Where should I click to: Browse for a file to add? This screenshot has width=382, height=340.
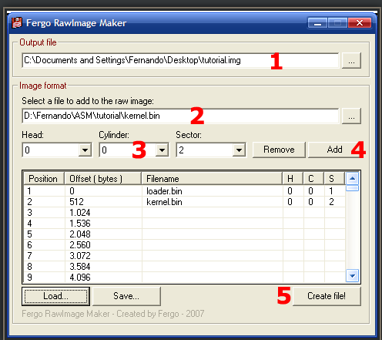[351, 116]
